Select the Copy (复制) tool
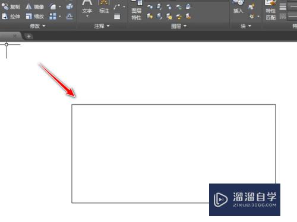 click(x=11, y=7)
